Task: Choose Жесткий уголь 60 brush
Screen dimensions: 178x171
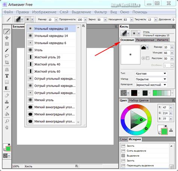Action: [51, 71]
